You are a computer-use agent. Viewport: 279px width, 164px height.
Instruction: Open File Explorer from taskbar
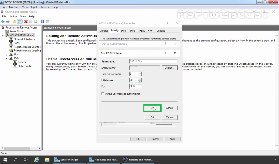(x=47, y=160)
